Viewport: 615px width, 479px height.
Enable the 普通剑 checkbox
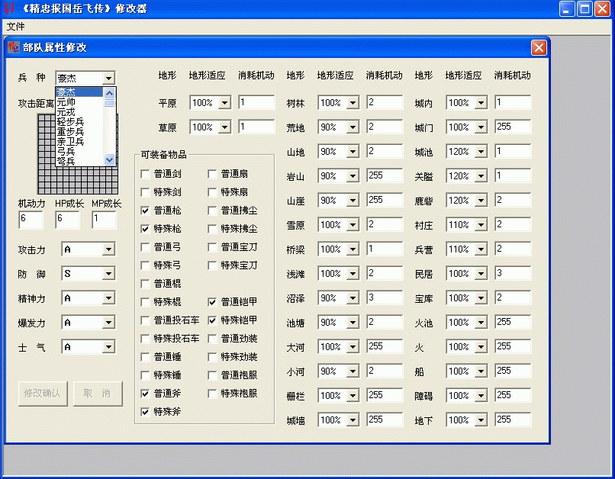tap(145, 174)
